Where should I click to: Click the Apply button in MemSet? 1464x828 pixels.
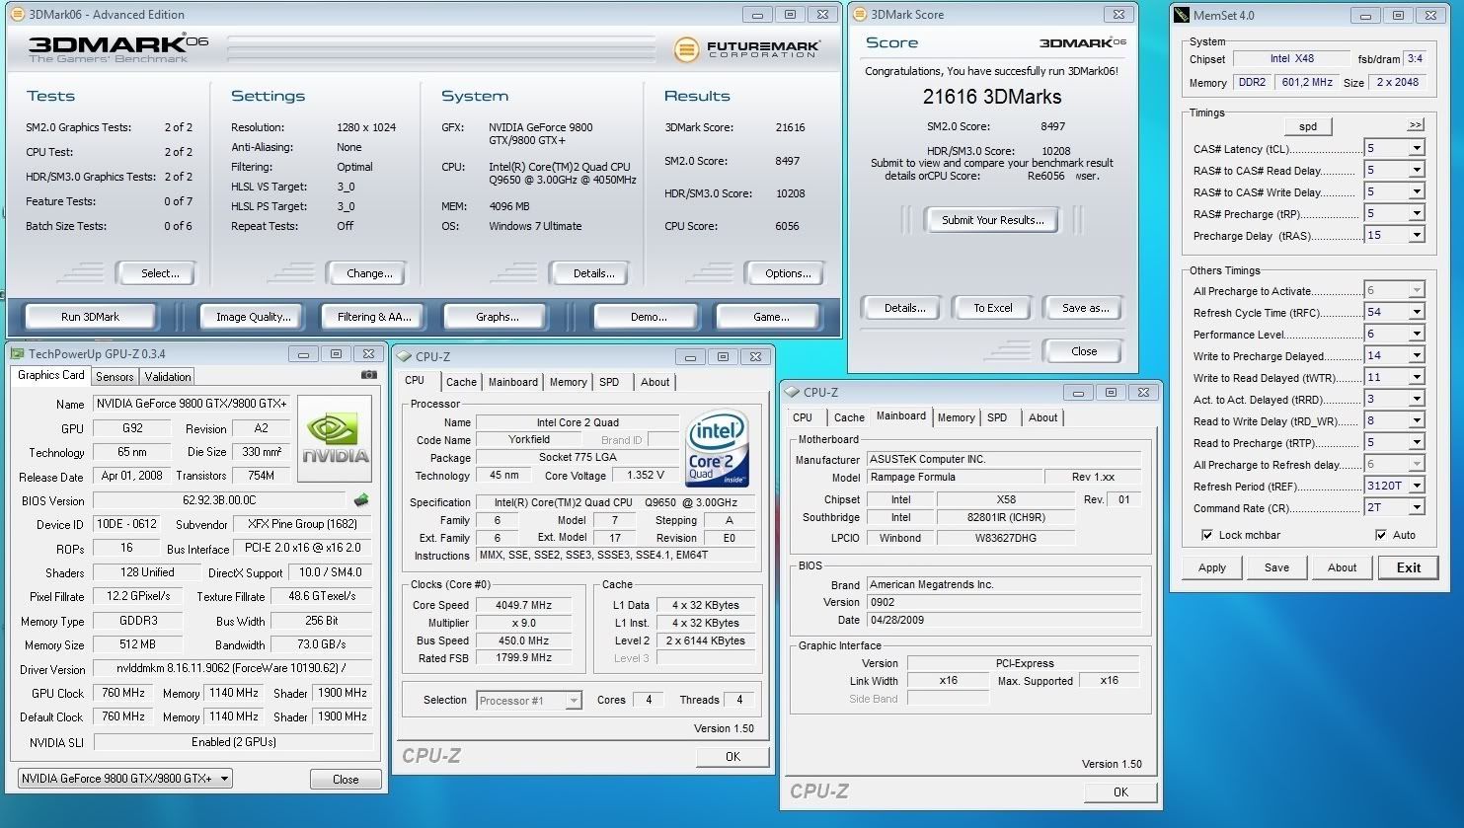pyautogui.click(x=1212, y=567)
